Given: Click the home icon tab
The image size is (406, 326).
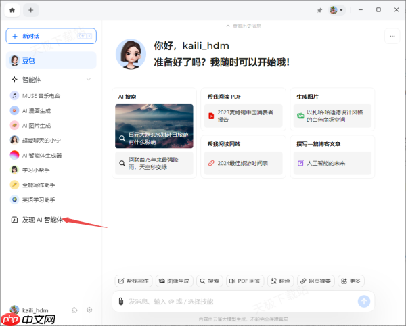Looking at the screenshot, I should [x=12, y=10].
